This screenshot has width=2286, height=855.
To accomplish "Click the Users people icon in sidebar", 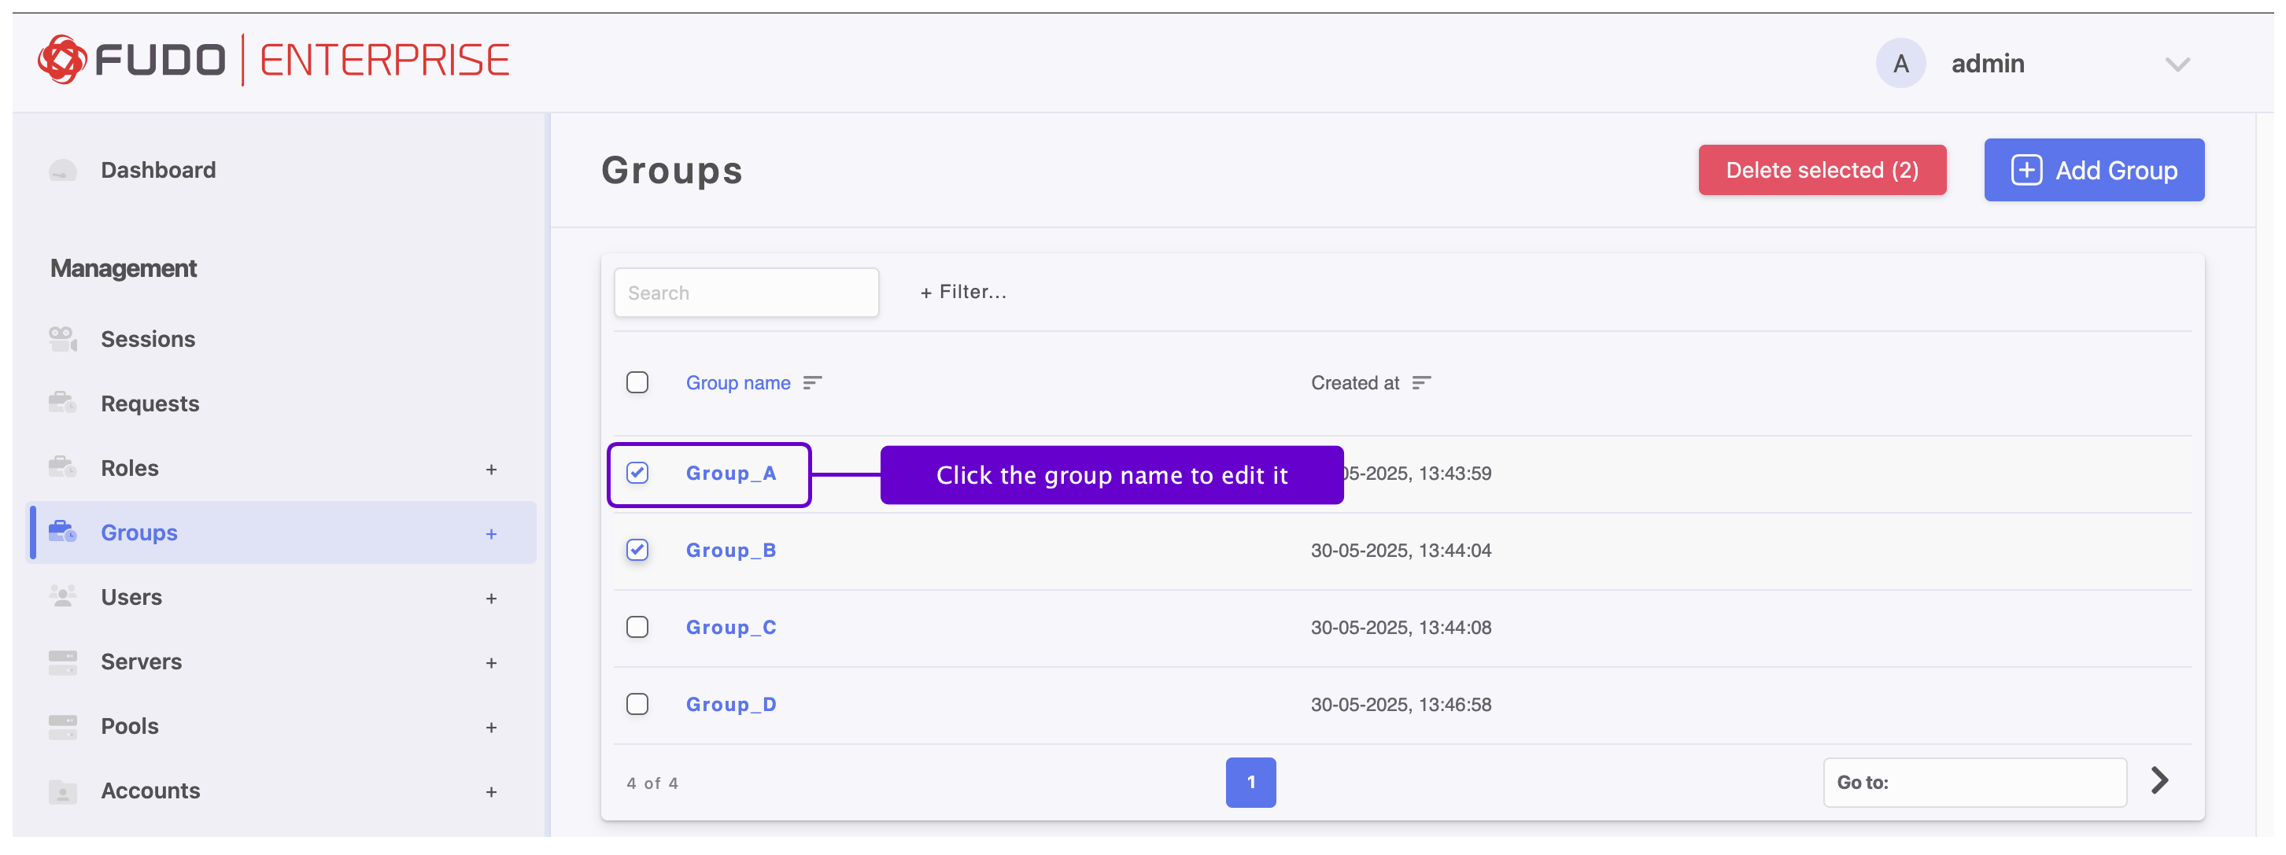I will pyautogui.click(x=62, y=597).
